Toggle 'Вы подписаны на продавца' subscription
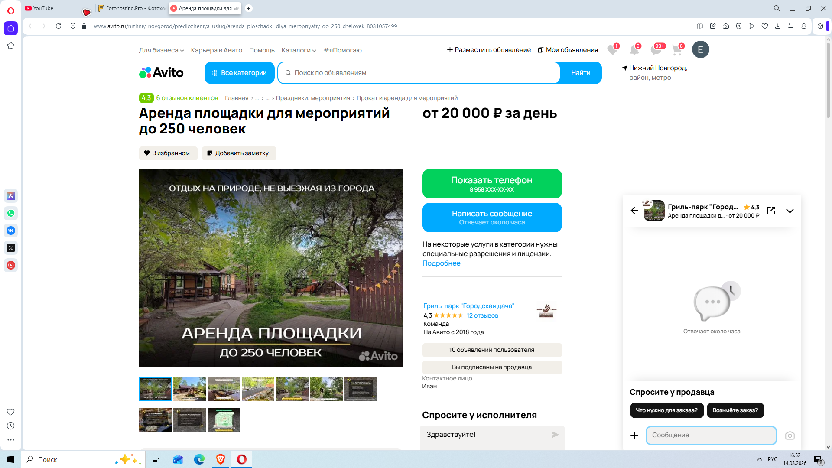832x468 pixels. (x=492, y=367)
